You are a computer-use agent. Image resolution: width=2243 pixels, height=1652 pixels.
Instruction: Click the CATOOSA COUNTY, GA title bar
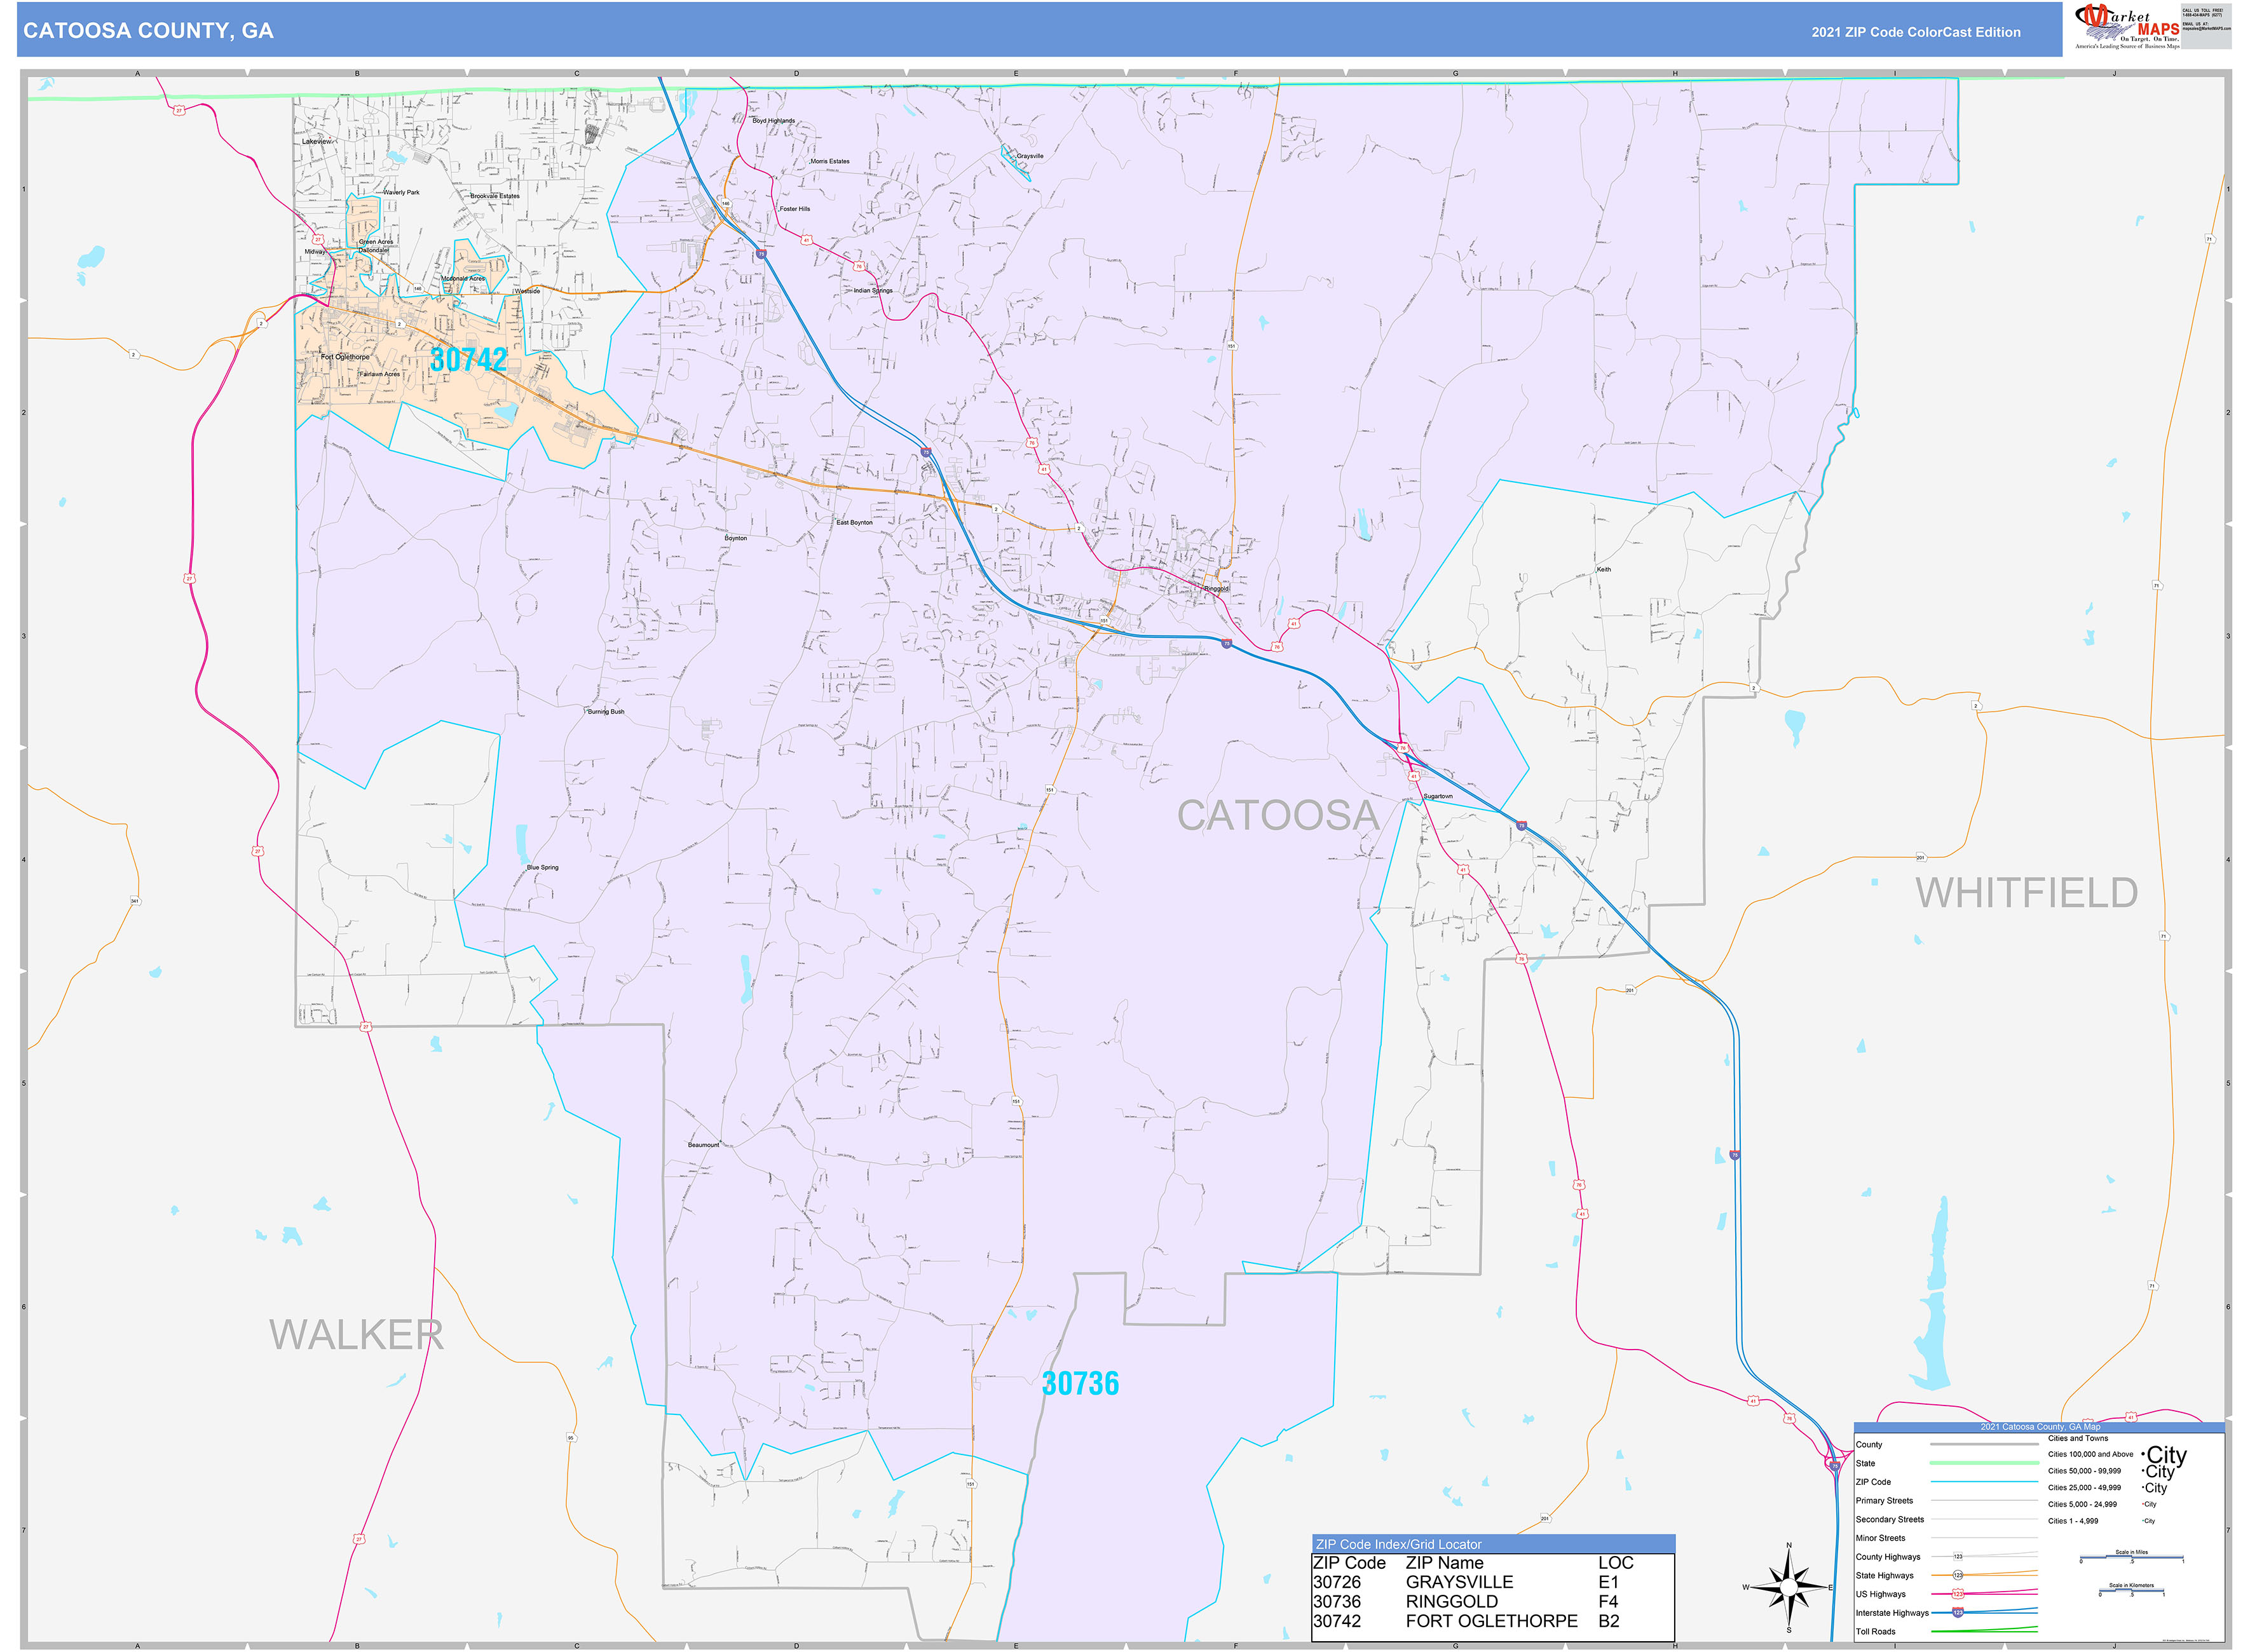pos(150,31)
